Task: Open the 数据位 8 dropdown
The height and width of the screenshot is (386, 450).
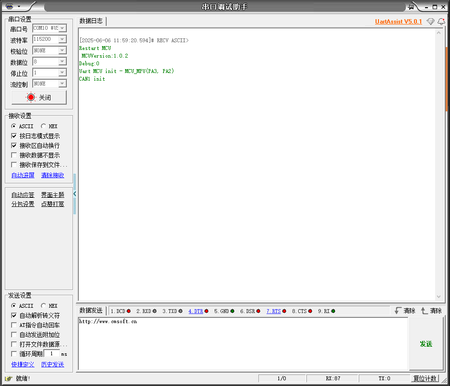Action: [62, 61]
